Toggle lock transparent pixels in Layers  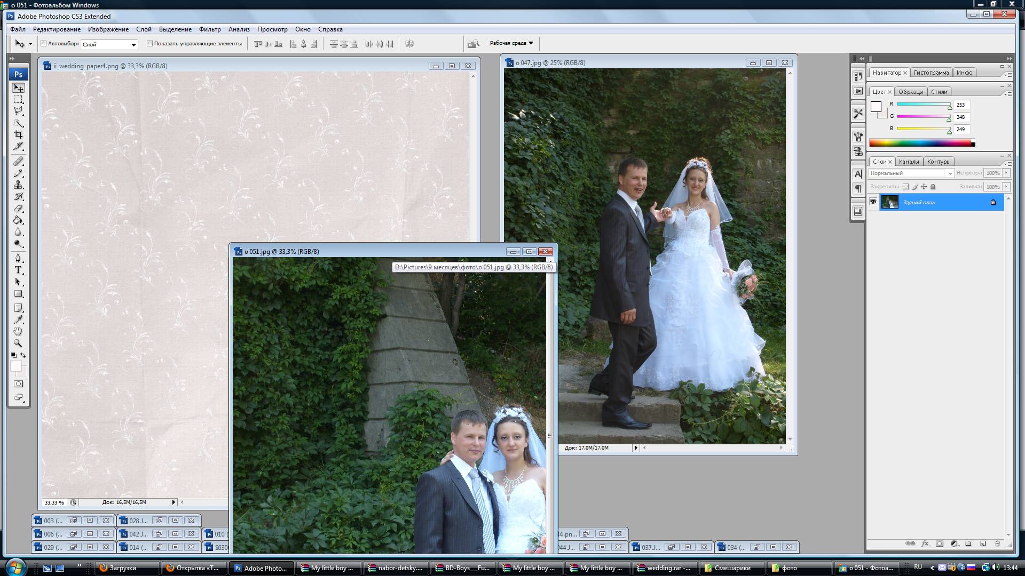[x=905, y=187]
